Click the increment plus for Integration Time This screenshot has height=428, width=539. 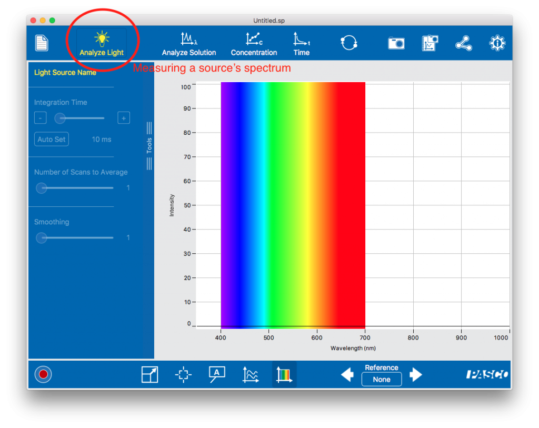point(123,118)
